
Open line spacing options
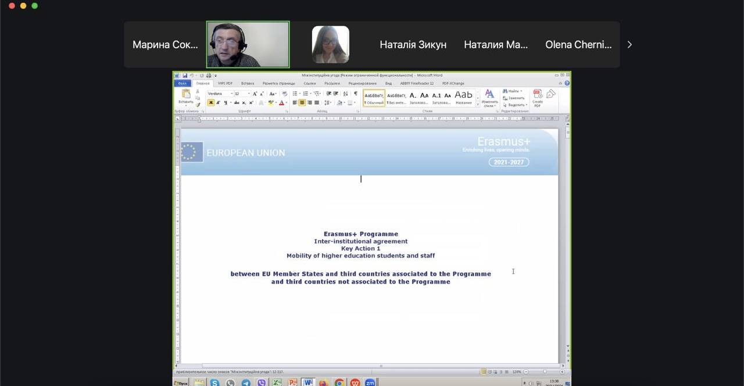click(x=327, y=103)
